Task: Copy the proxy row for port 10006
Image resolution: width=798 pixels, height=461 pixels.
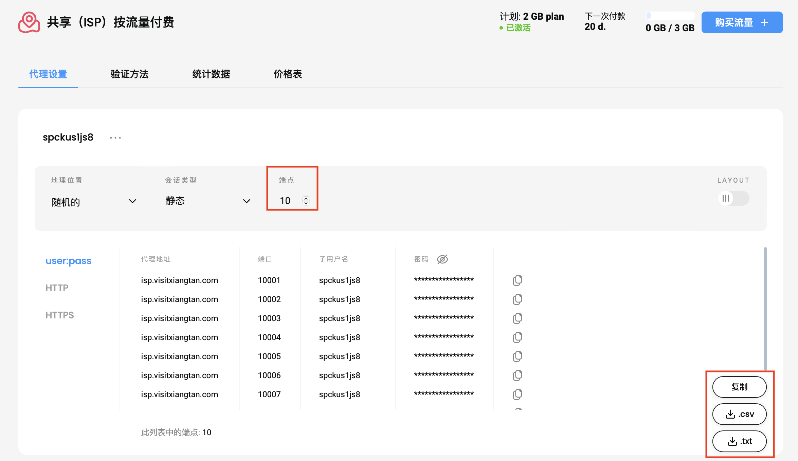Action: click(x=518, y=375)
